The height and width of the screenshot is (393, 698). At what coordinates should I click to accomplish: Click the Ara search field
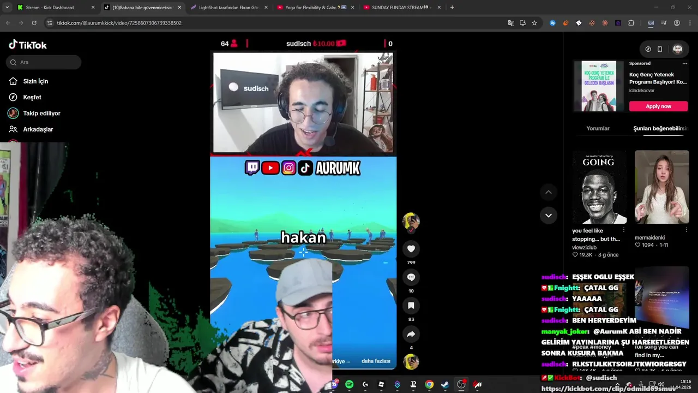[x=44, y=62]
